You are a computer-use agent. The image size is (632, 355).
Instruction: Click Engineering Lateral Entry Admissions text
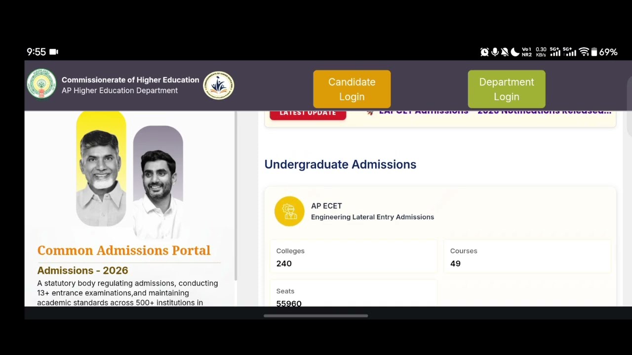[372, 217]
